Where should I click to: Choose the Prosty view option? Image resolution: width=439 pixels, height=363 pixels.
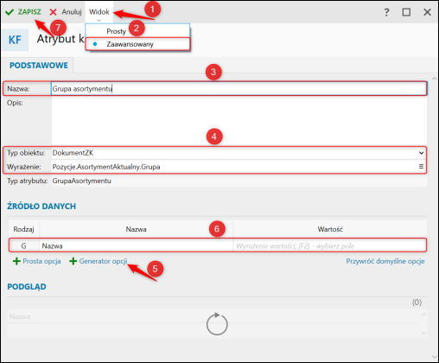(x=117, y=31)
